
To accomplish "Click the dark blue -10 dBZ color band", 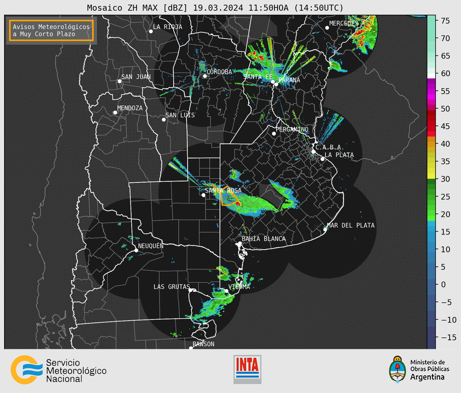I will pos(431,319).
